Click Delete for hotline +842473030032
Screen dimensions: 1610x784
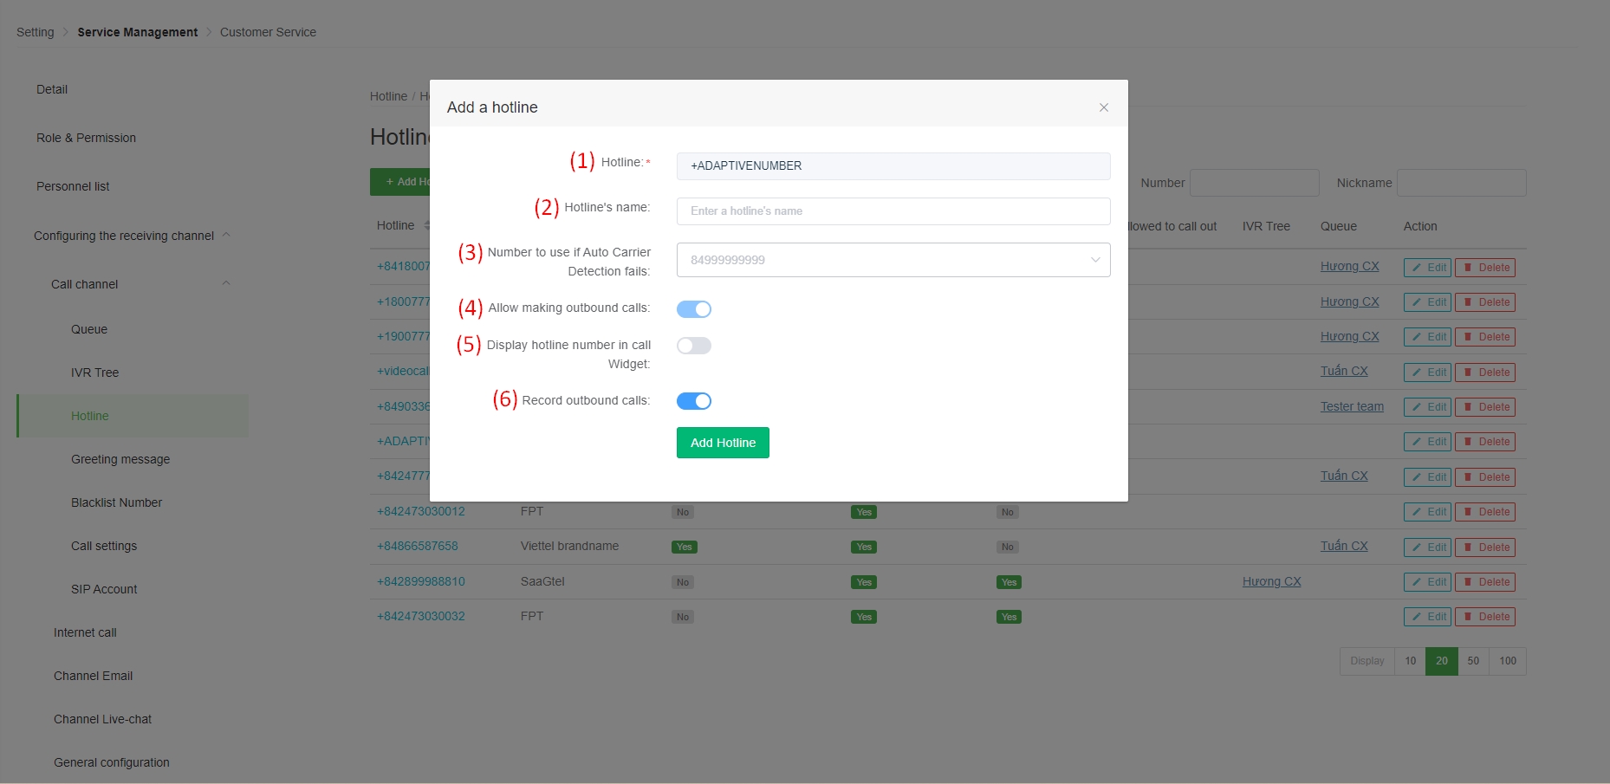[x=1484, y=617]
